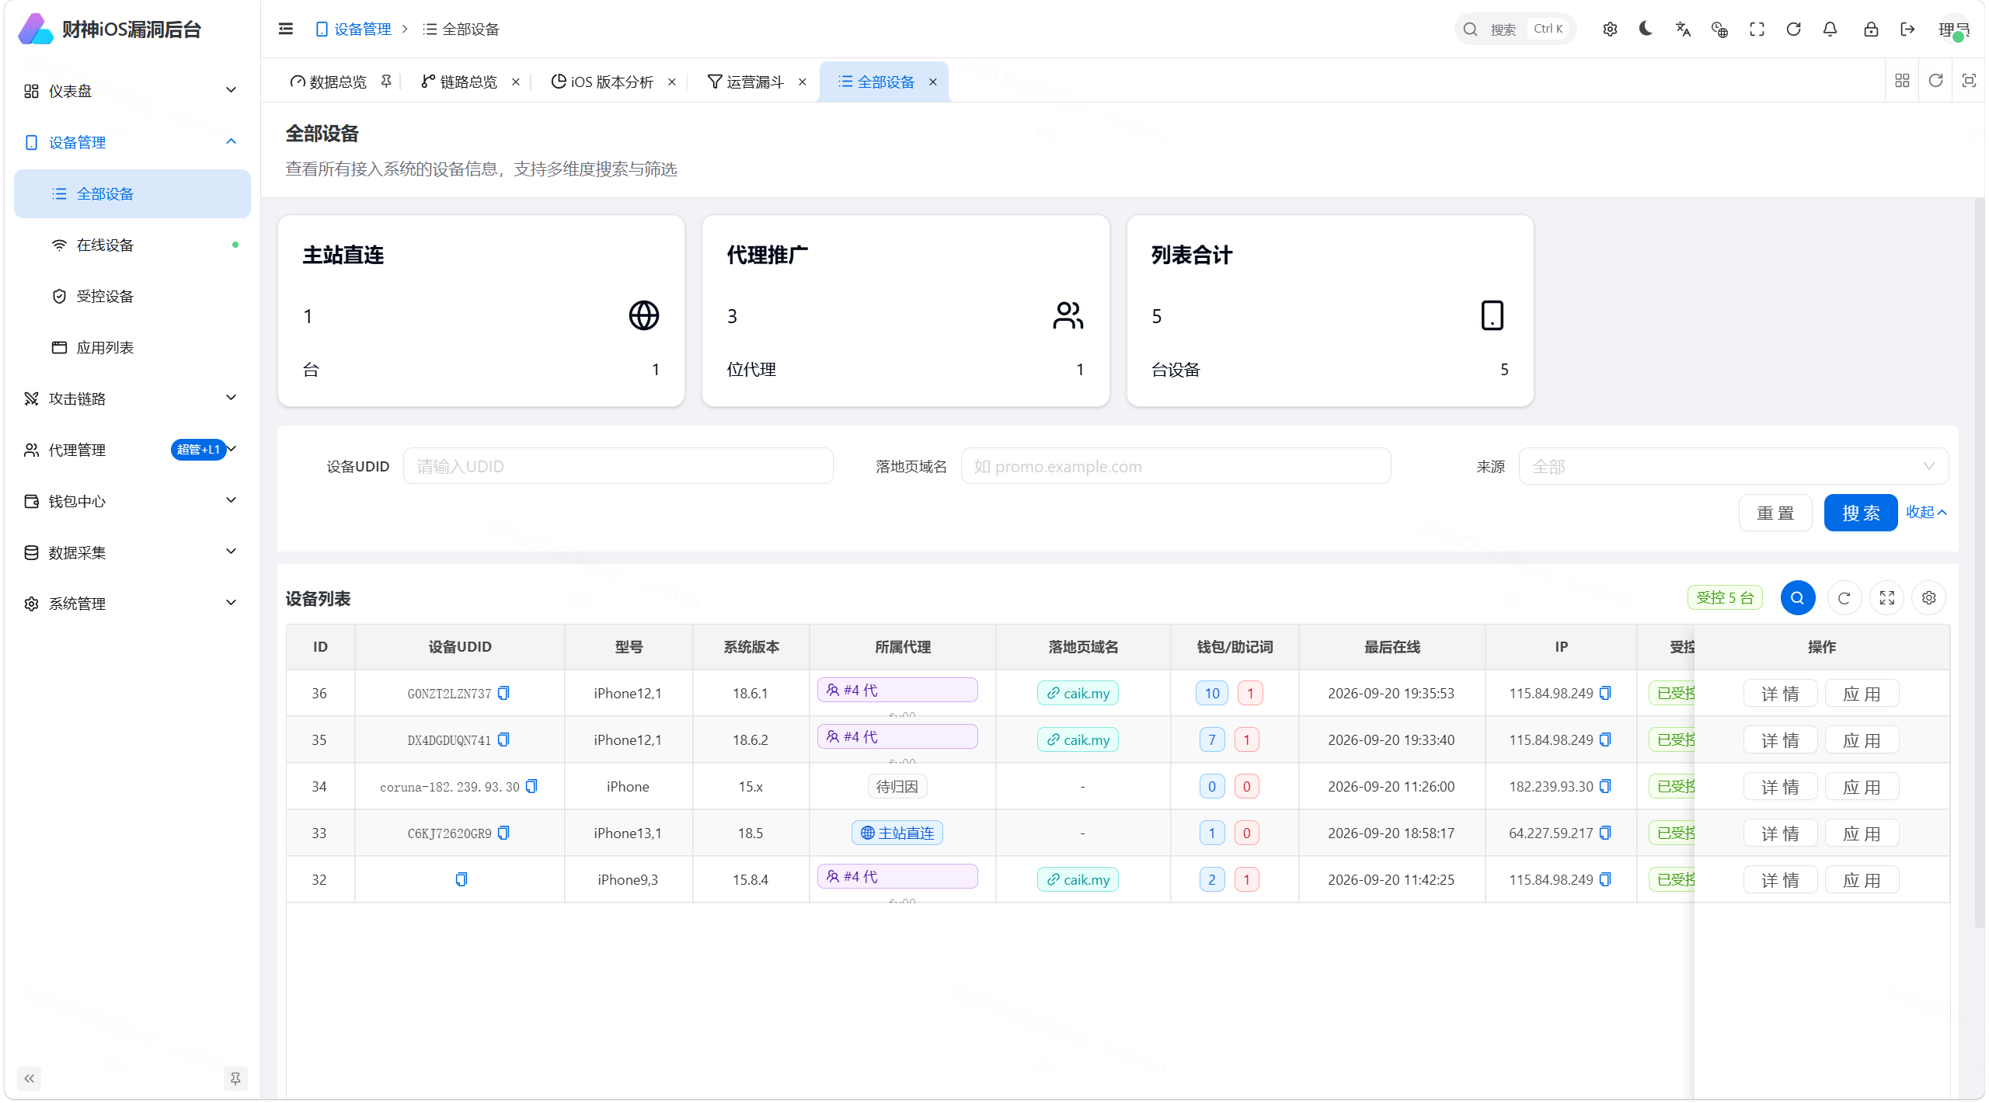Click 收起 to collapse filters
Image resolution: width=1989 pixels, height=1103 pixels.
click(x=1926, y=513)
